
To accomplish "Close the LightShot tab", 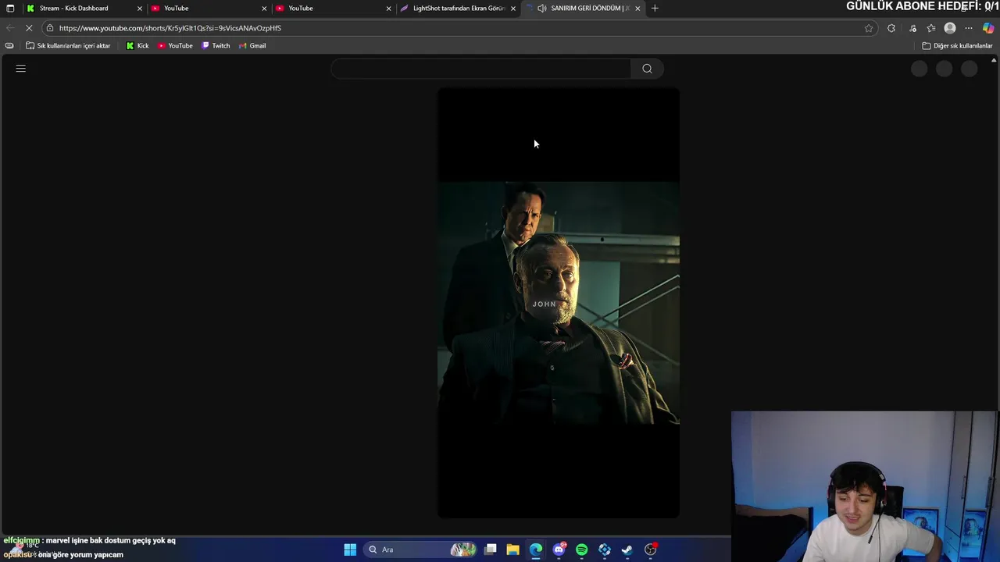I will [x=513, y=8].
